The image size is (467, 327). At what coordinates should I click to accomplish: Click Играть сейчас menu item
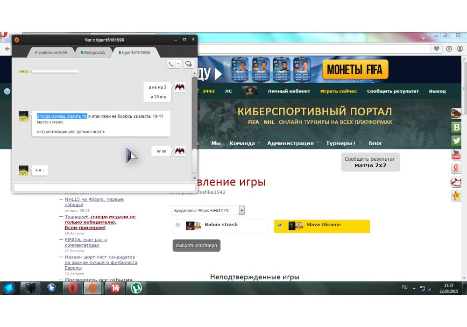point(338,91)
